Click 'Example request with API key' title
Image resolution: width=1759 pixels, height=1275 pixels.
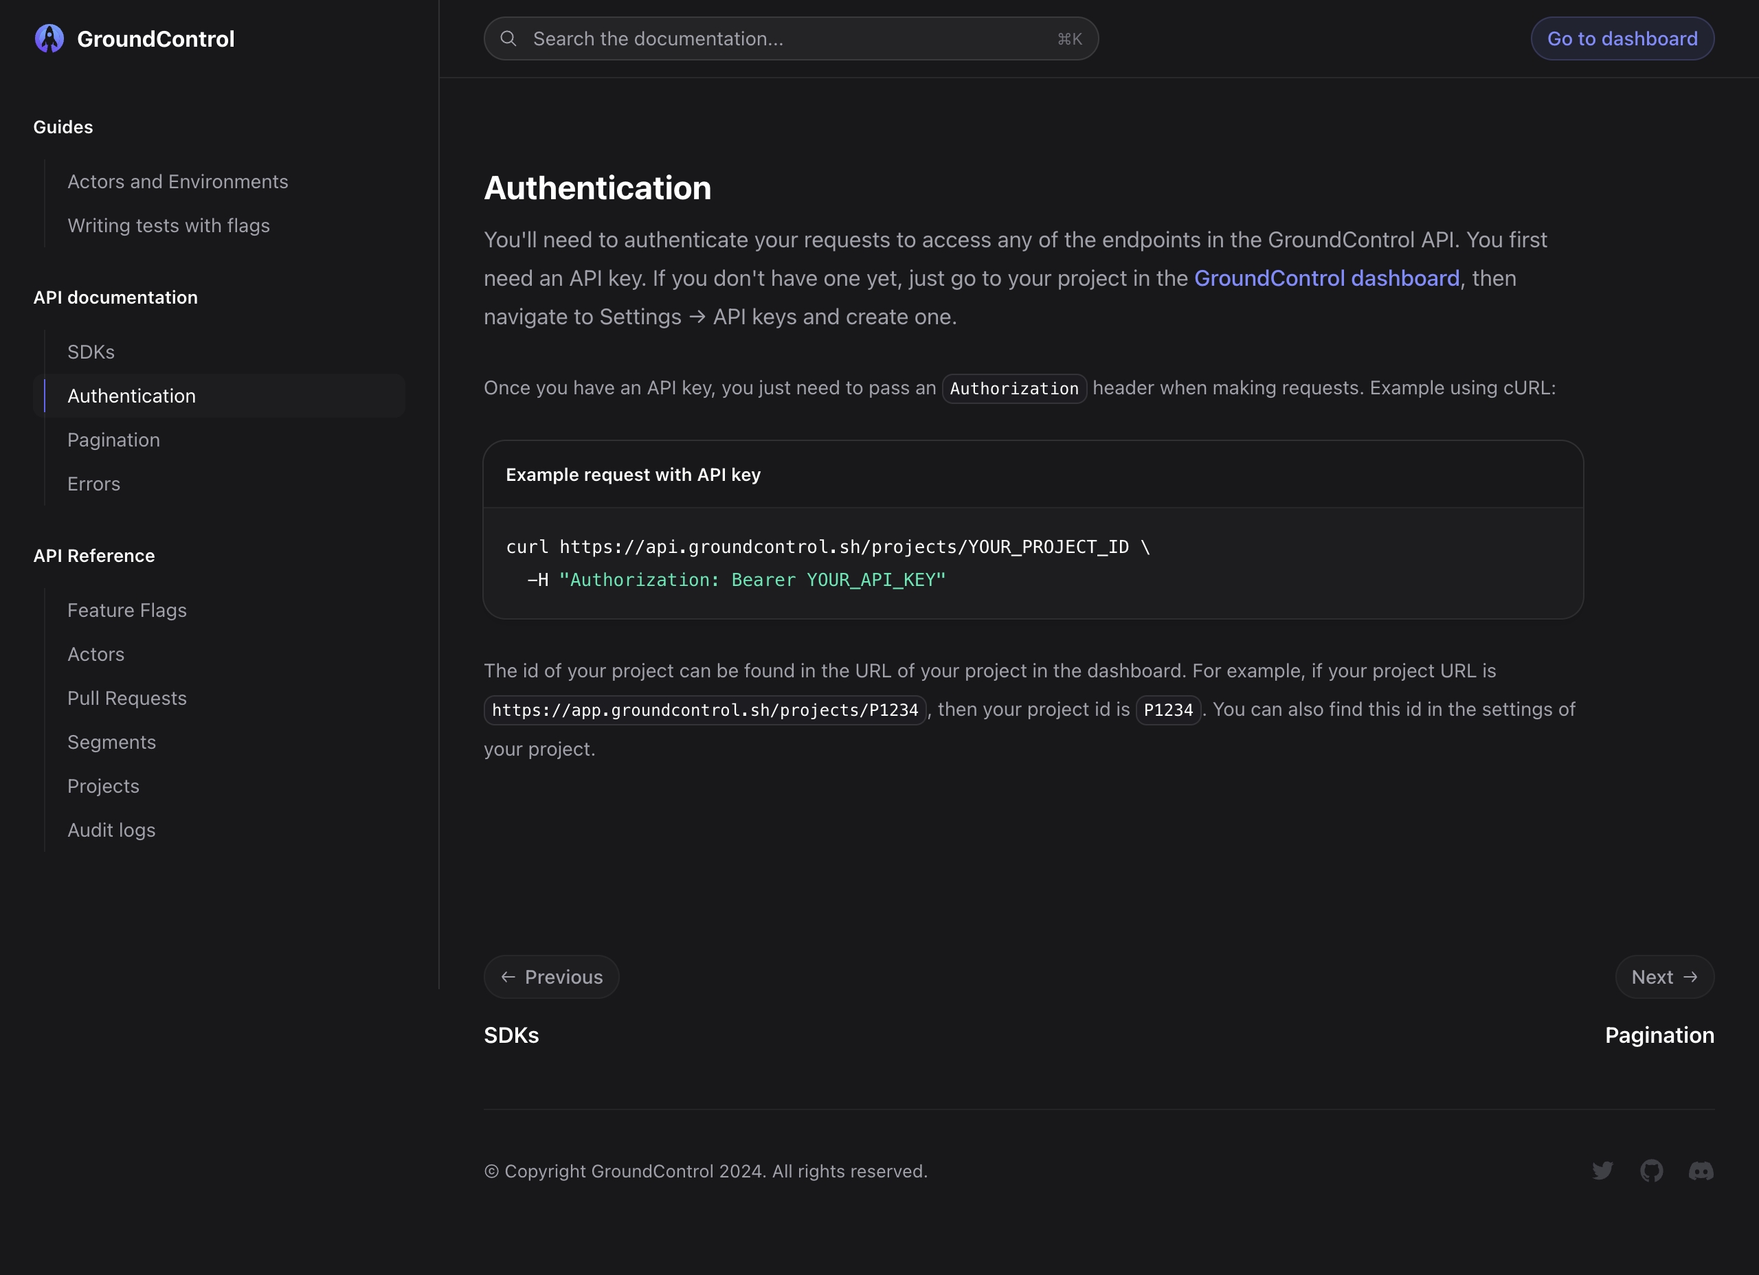coord(633,475)
